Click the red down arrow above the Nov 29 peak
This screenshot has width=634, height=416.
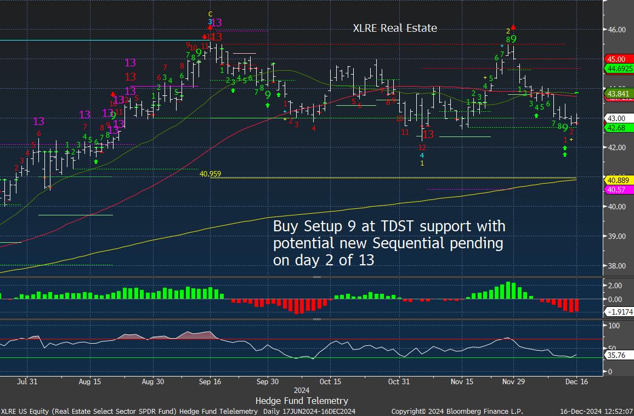click(x=513, y=27)
